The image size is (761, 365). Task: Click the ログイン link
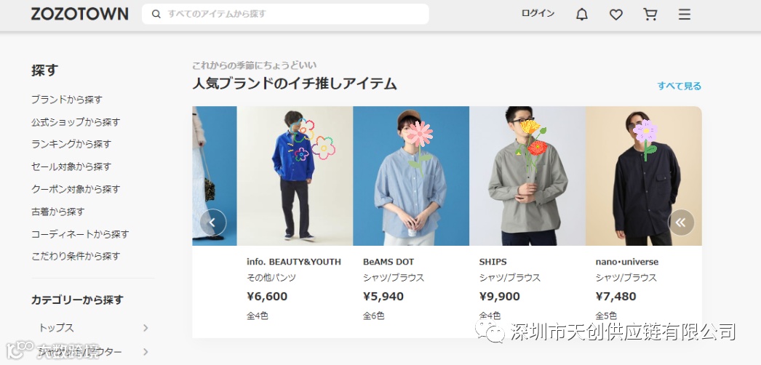(x=538, y=14)
